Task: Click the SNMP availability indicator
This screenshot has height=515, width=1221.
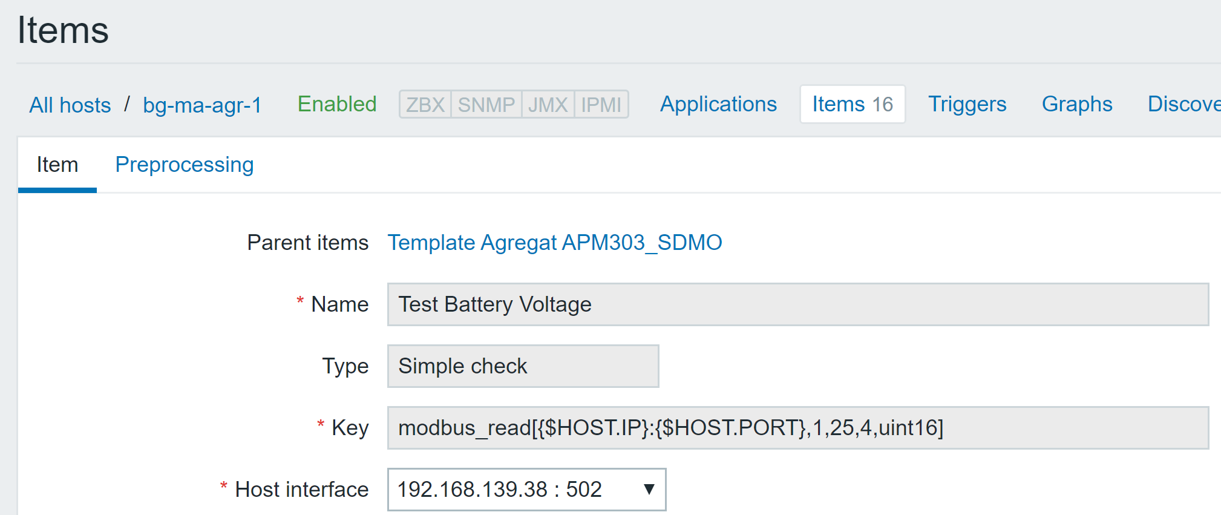Action: pos(486,105)
